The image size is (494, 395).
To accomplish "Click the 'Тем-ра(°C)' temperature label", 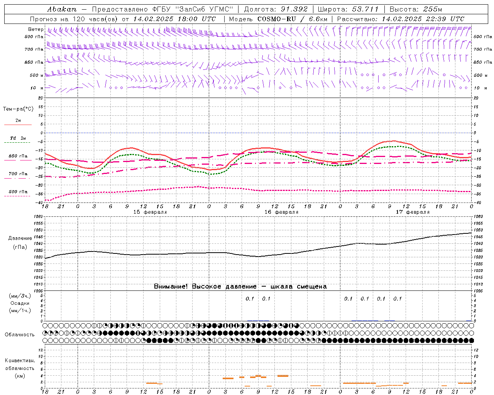I will [18, 109].
